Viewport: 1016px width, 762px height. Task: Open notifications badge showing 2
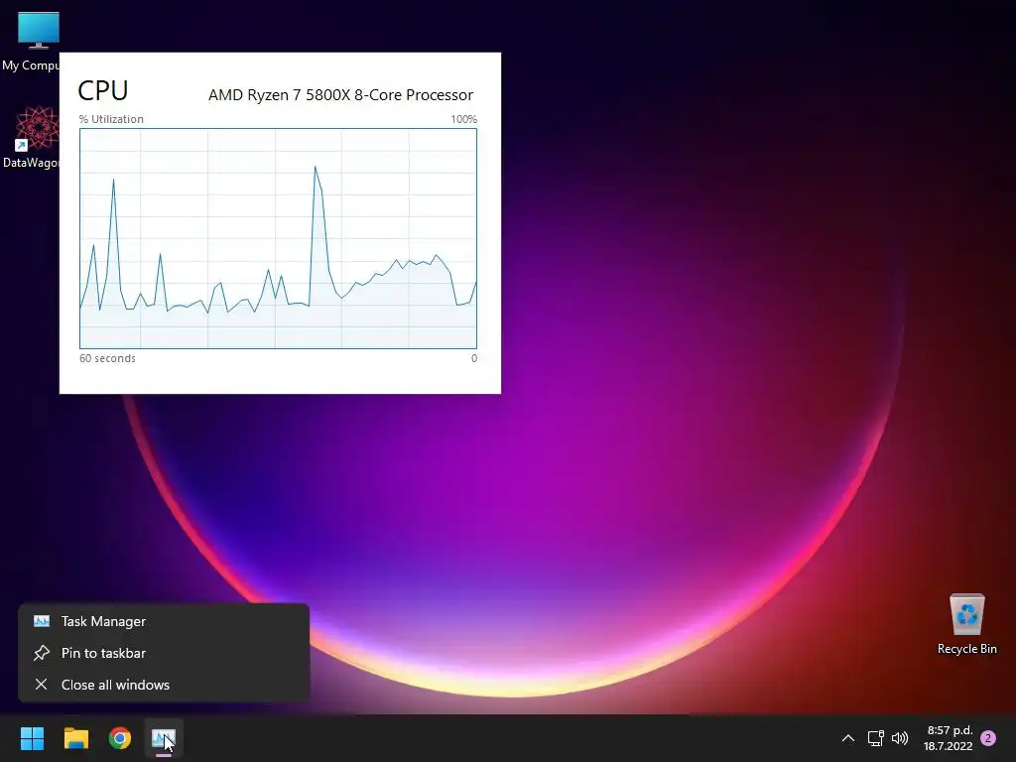988,738
